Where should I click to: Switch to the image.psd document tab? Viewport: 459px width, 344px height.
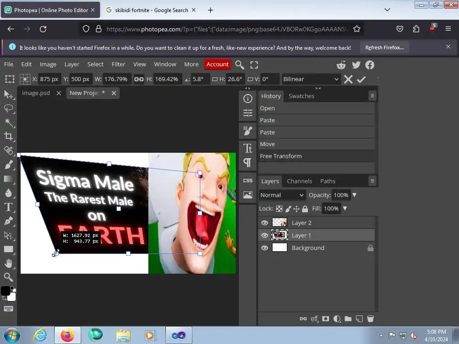pos(36,93)
